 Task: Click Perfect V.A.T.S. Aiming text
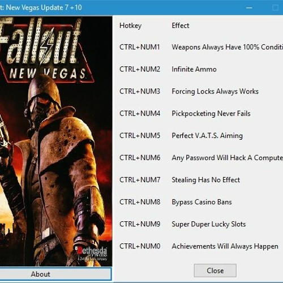pyautogui.click(x=207, y=136)
